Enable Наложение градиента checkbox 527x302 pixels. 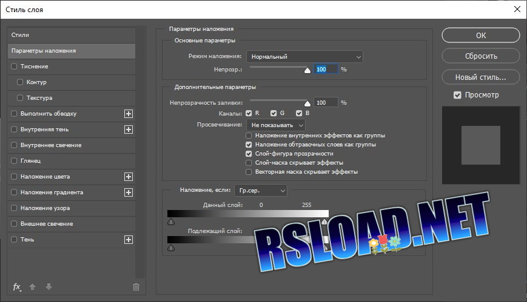click(14, 192)
